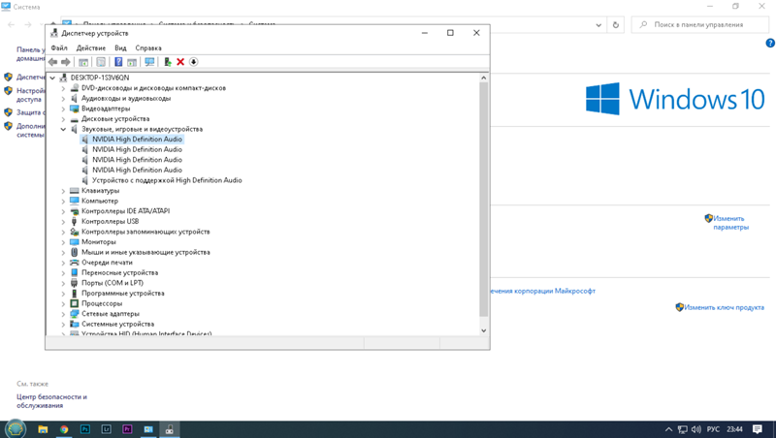Select Порты (COM и LPT) entry
Viewport: 776px width, 438px height.
(x=113, y=283)
